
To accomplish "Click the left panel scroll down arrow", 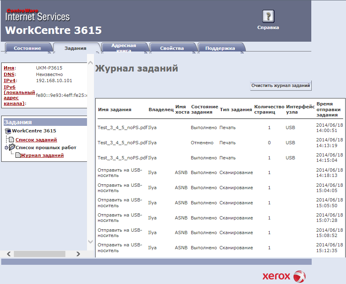I will click(x=90, y=242).
